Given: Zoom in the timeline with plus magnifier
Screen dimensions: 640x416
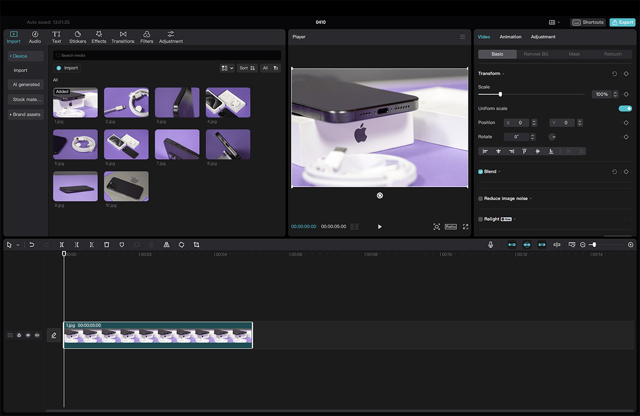Looking at the screenshot, I should (x=630, y=244).
